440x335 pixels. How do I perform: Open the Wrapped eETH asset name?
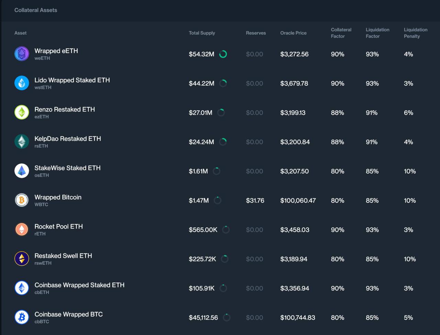56,51
